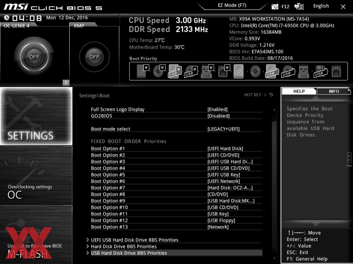
Task: Switch to the HELP tab
Action: click(299, 91)
